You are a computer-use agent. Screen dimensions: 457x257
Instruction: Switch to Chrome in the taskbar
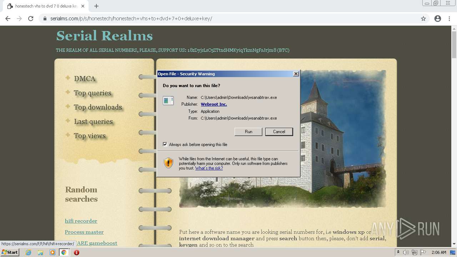point(64,252)
